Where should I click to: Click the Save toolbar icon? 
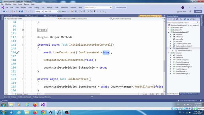pos(19,11)
